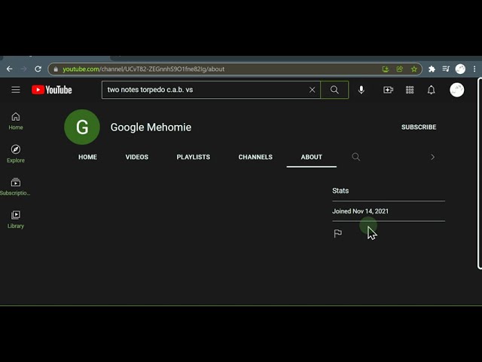482x362 pixels.
Task: Open the YouTube hamburger guide menu
Action: tap(16, 90)
